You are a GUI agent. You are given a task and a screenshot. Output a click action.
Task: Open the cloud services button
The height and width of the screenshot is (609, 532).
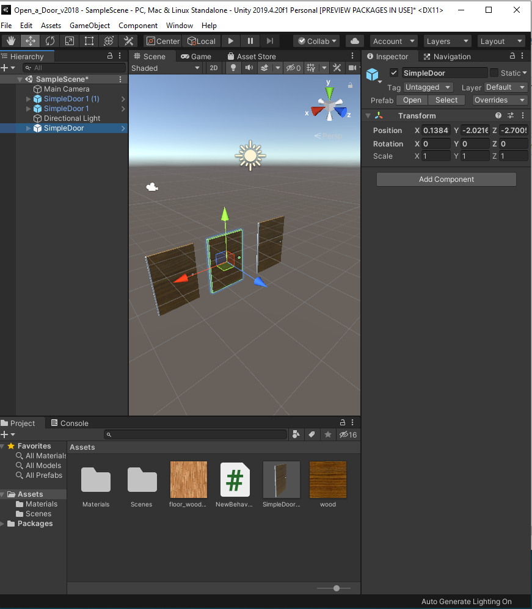[355, 41]
